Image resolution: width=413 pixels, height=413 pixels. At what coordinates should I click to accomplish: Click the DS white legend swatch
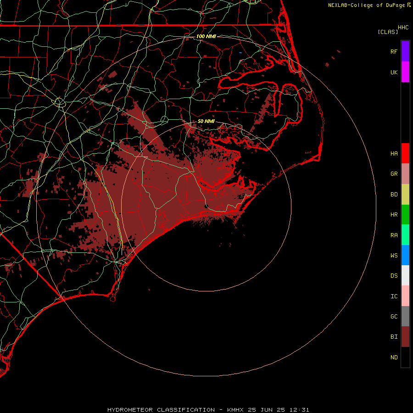click(x=405, y=275)
